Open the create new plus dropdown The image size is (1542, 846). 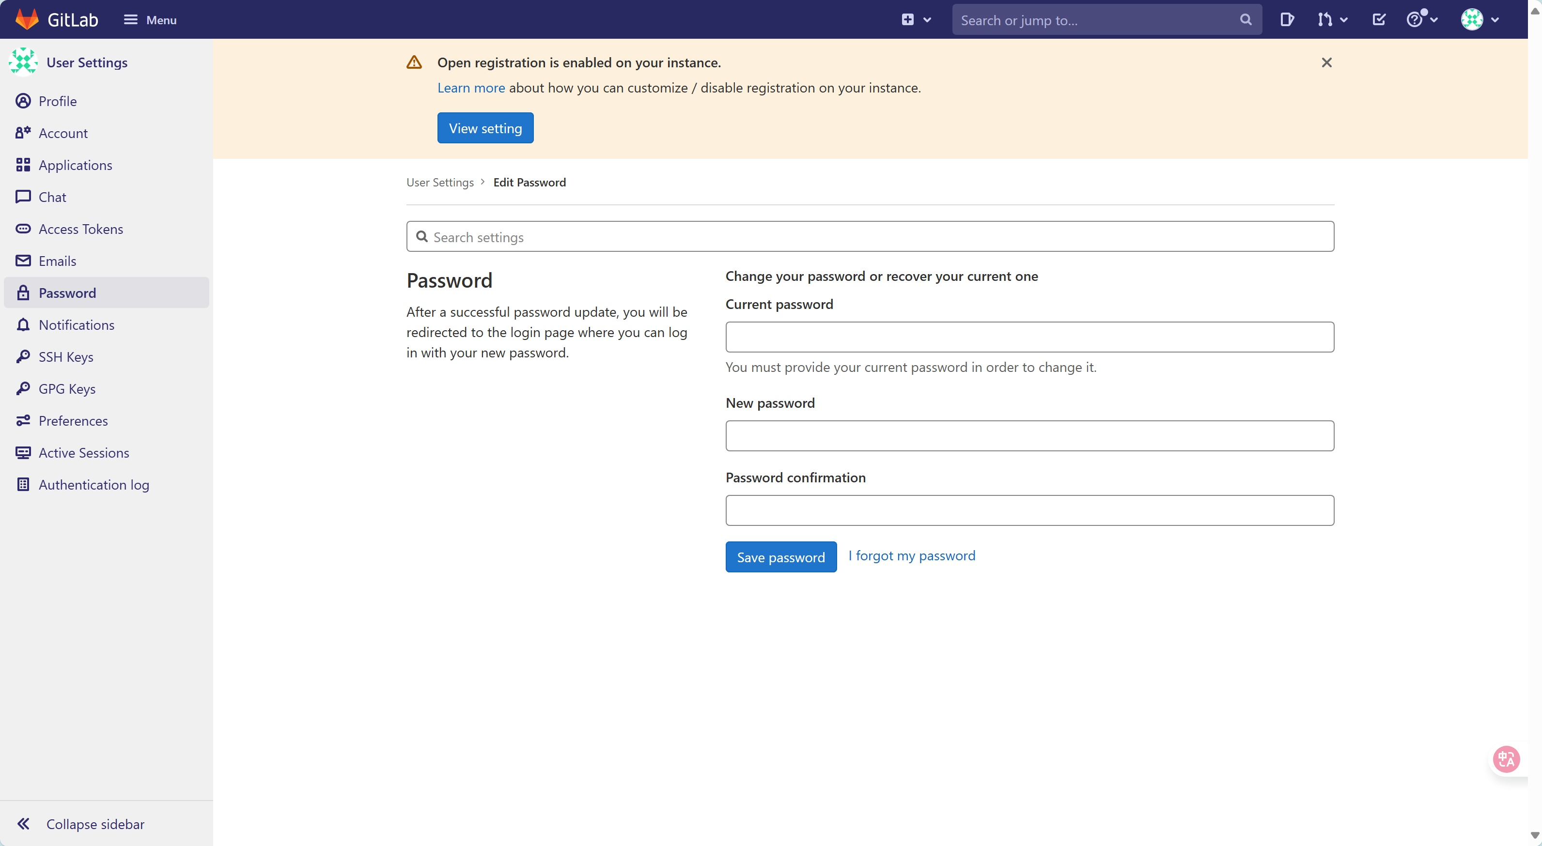tap(916, 20)
